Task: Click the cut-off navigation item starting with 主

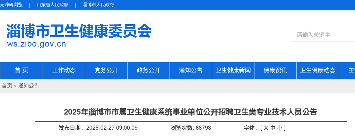Action: tap(351, 70)
